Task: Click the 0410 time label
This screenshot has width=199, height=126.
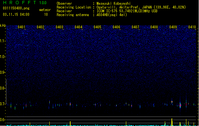Action: tap(192, 27)
